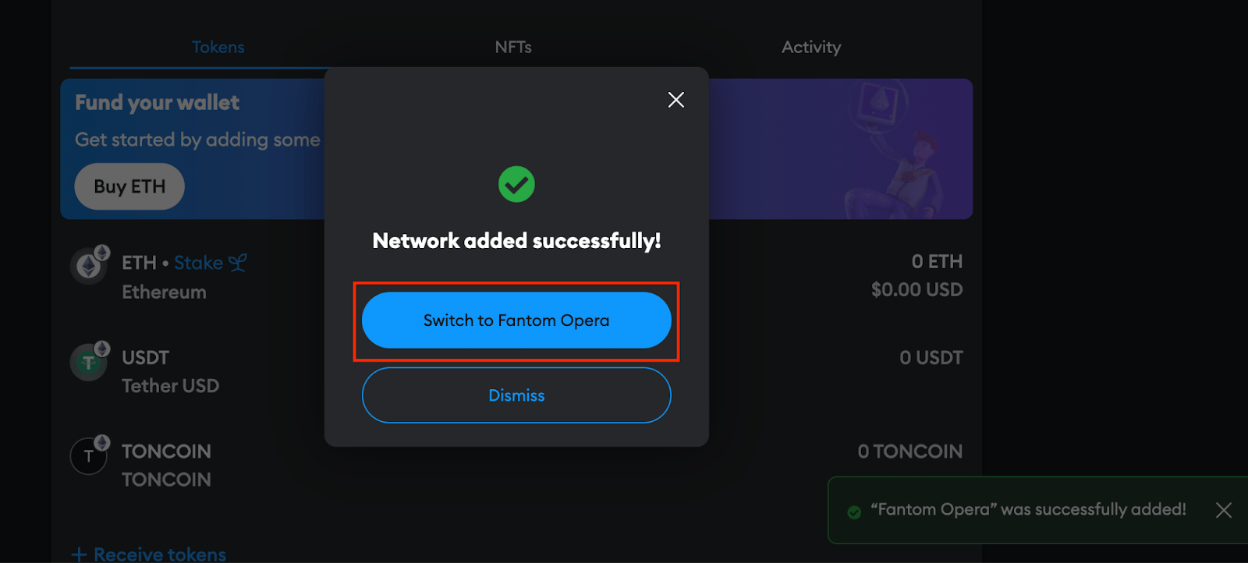Close the Network added popup with X
The width and height of the screenshot is (1248, 563).
676,100
